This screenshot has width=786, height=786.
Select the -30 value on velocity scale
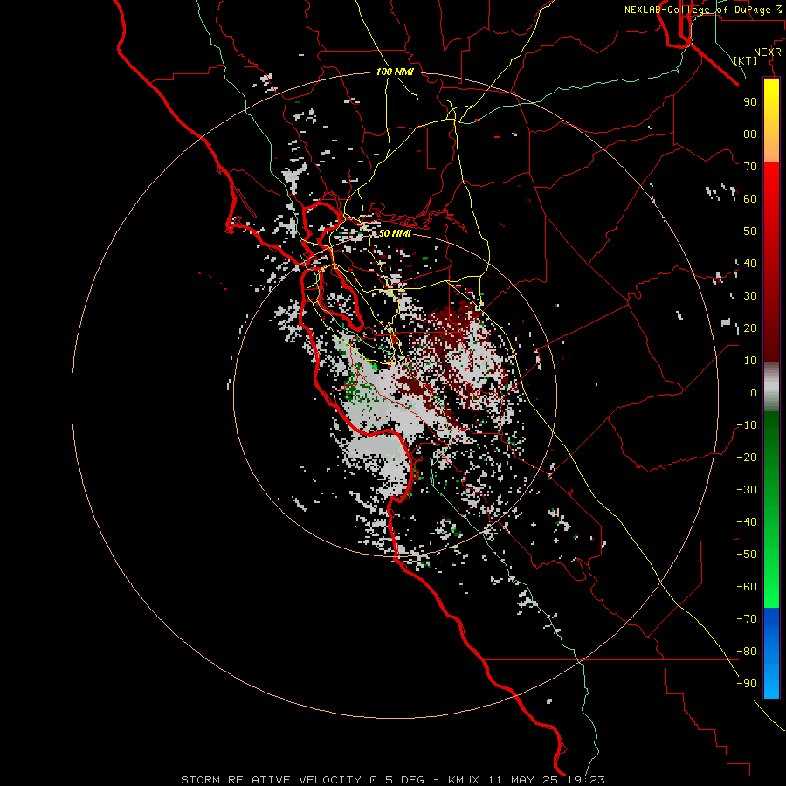(x=747, y=490)
